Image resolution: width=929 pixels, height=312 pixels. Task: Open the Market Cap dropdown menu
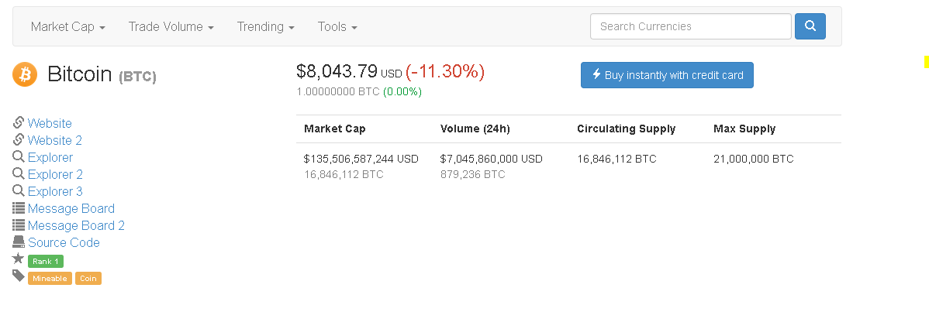[x=68, y=26]
